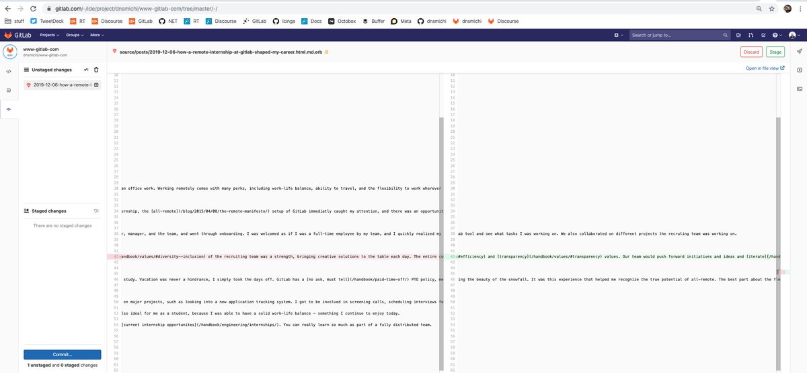The image size is (807, 373).
Task: Open the Live preview icon on right sidebar
Action: (799, 89)
